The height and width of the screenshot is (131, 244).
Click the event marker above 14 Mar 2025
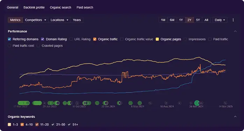pos(225,103)
